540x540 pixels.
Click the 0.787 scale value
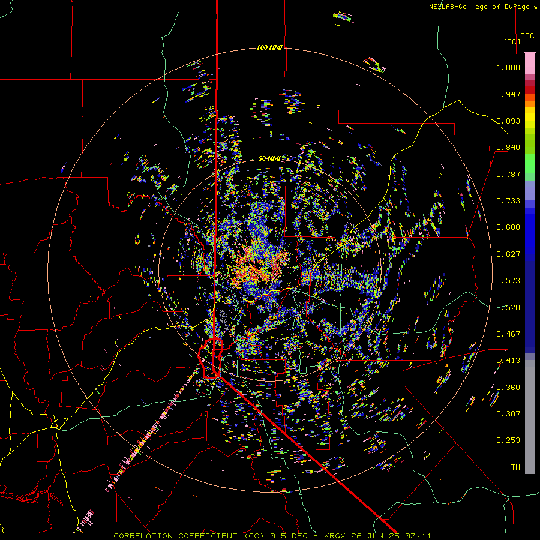[x=508, y=174]
